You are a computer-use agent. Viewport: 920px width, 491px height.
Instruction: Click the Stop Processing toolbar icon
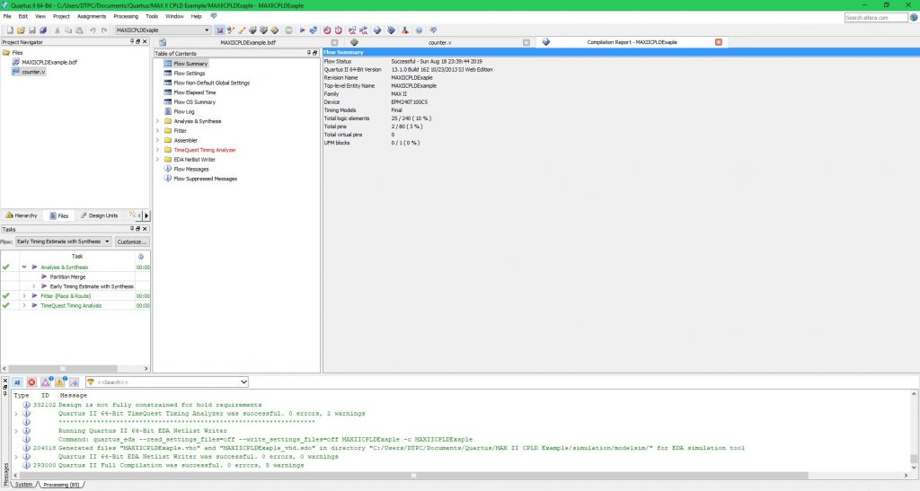[288, 31]
